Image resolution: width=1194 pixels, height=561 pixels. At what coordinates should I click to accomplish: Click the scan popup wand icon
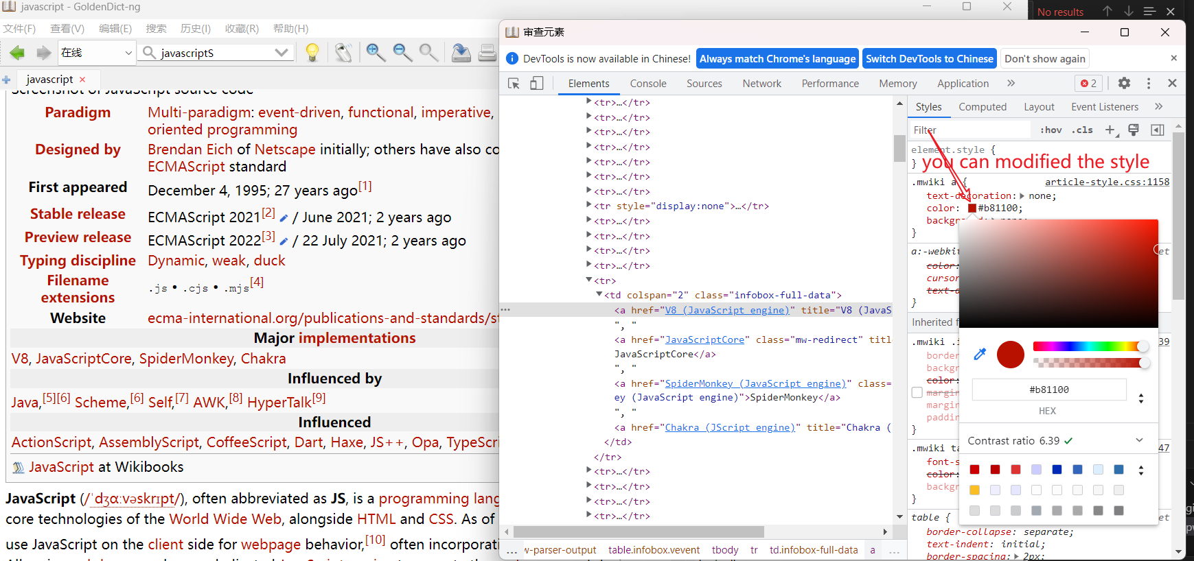click(x=344, y=53)
